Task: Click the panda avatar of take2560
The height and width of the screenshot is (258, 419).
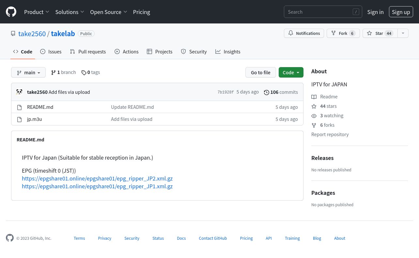Action: tap(20, 92)
